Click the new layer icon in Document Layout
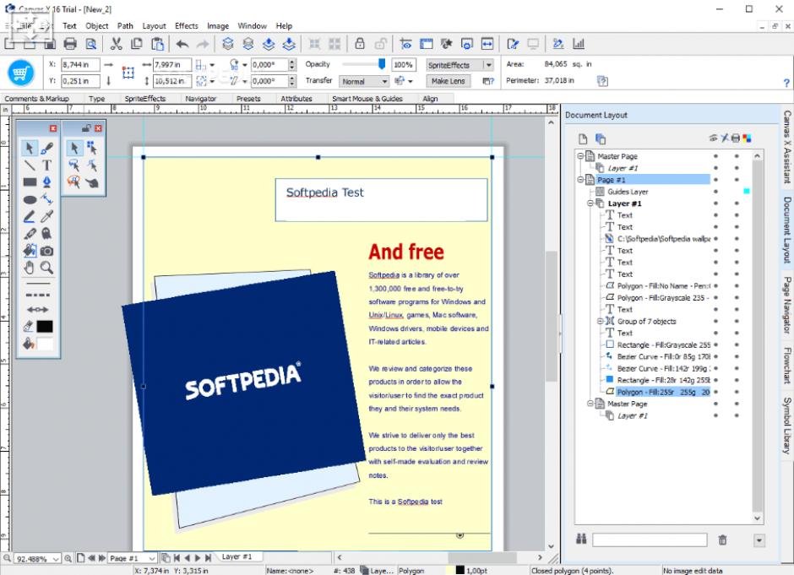 (x=601, y=138)
